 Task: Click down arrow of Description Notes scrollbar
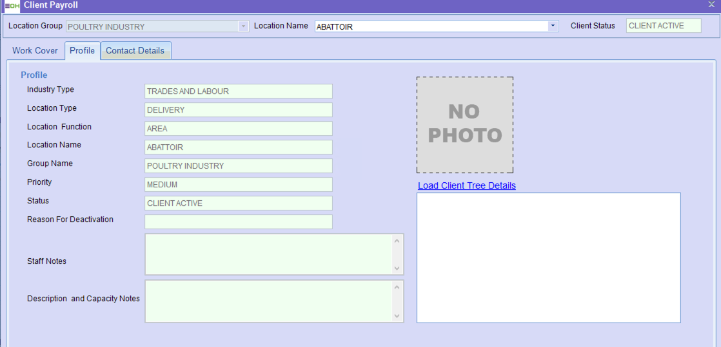pyautogui.click(x=397, y=315)
